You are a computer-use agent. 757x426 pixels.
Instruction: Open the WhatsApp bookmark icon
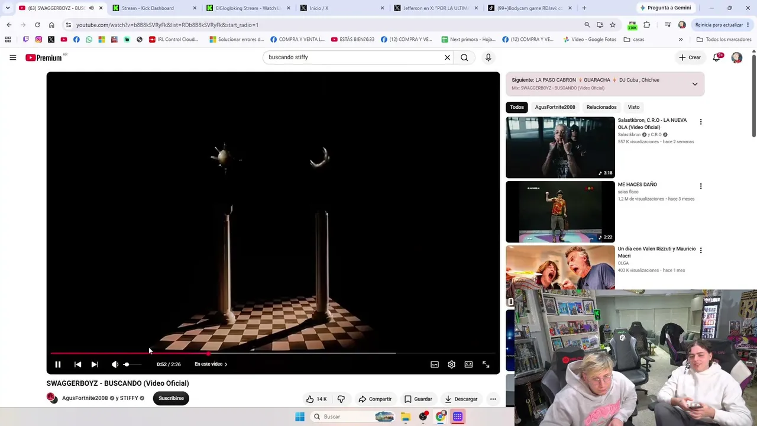[89, 40]
